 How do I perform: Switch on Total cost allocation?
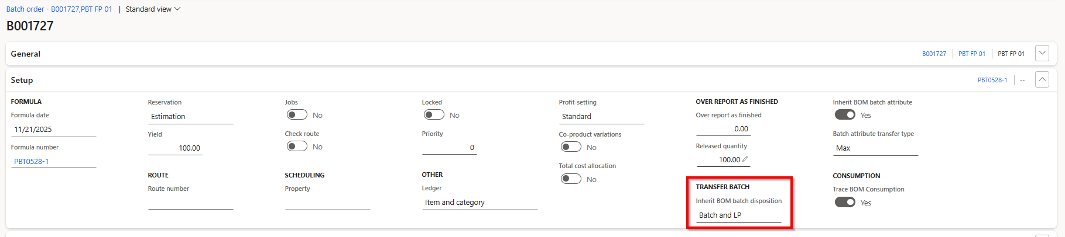pos(571,179)
